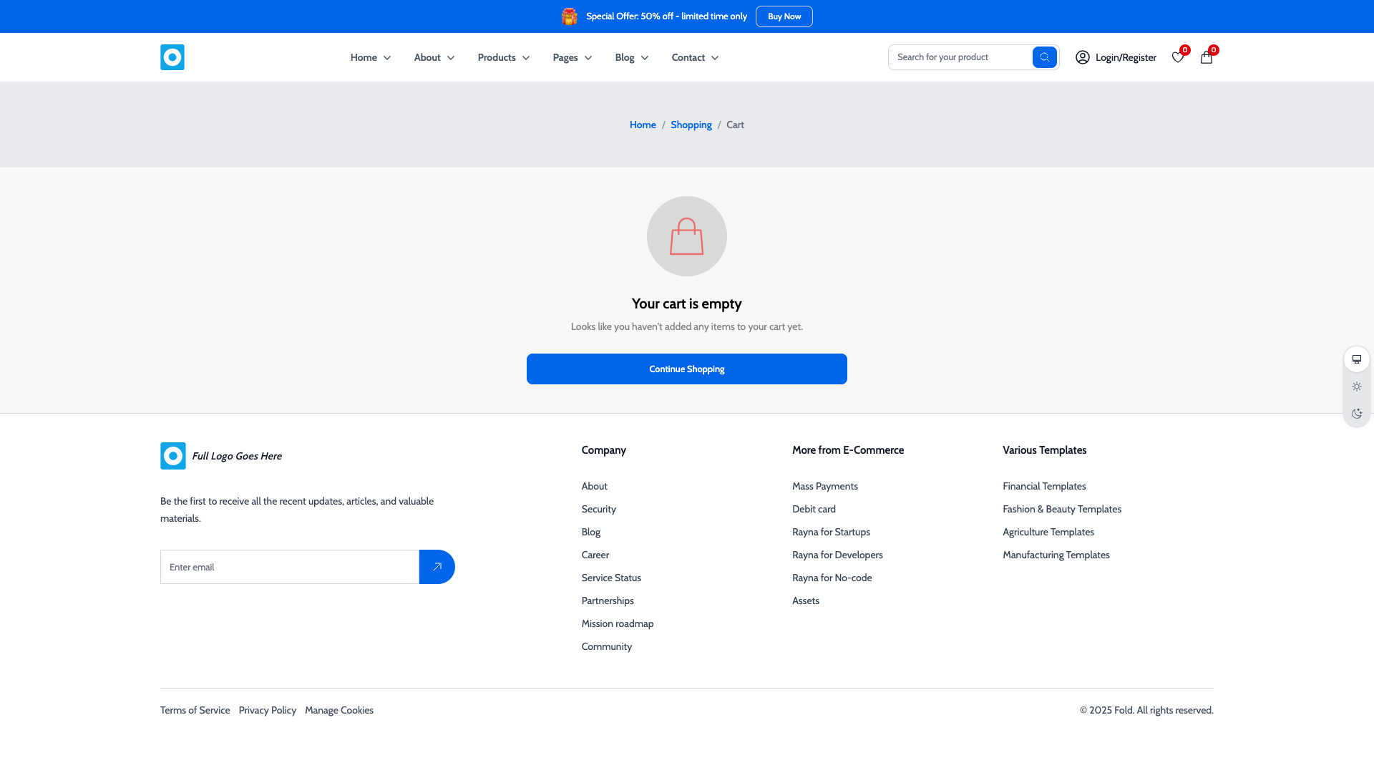Submit email with arrow button
The height and width of the screenshot is (773, 1374).
pyautogui.click(x=437, y=567)
